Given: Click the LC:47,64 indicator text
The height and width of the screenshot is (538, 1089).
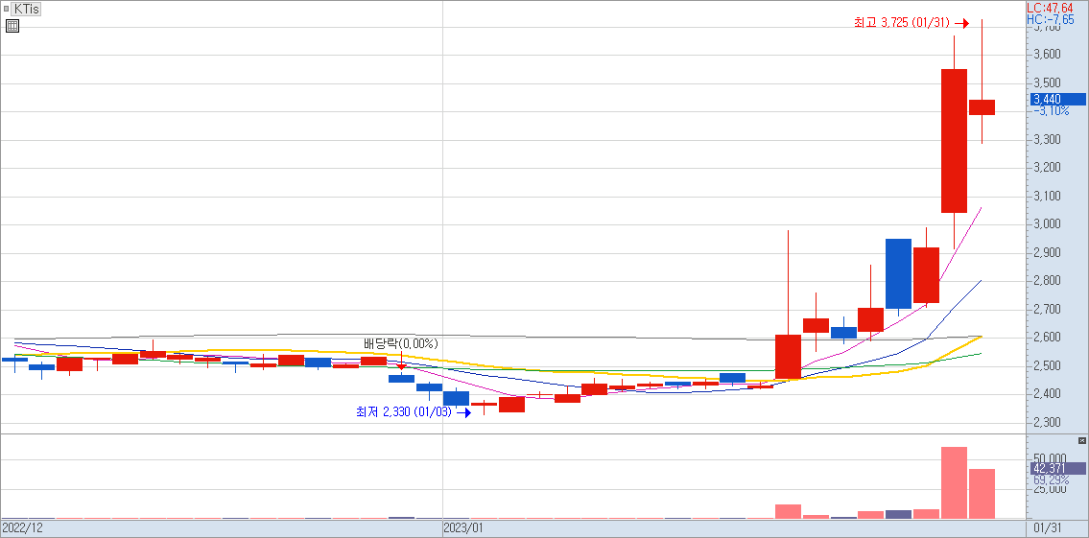Looking at the screenshot, I should (1050, 8).
